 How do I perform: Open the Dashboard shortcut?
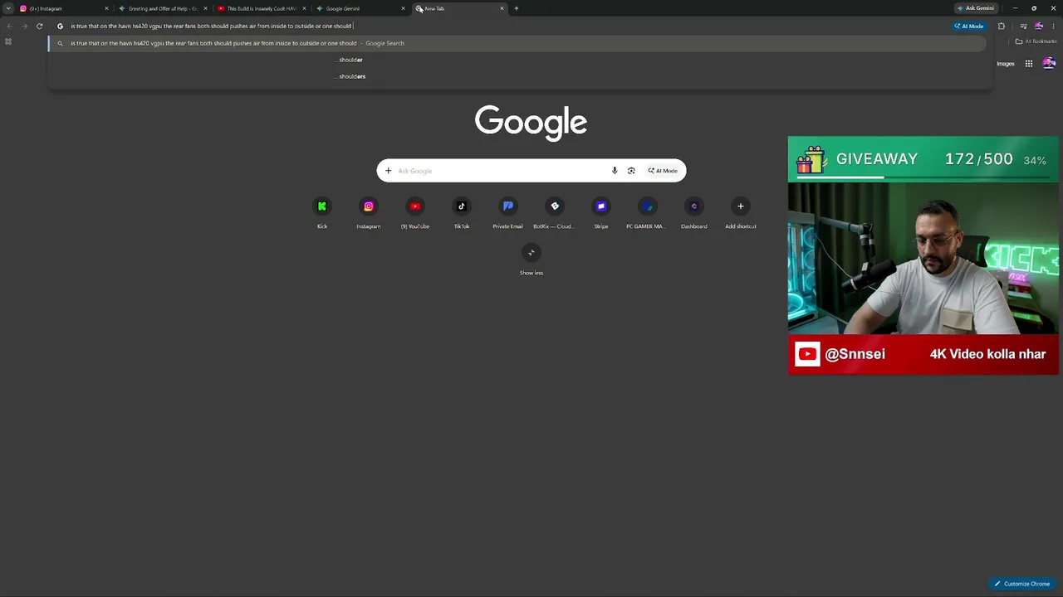click(x=694, y=212)
